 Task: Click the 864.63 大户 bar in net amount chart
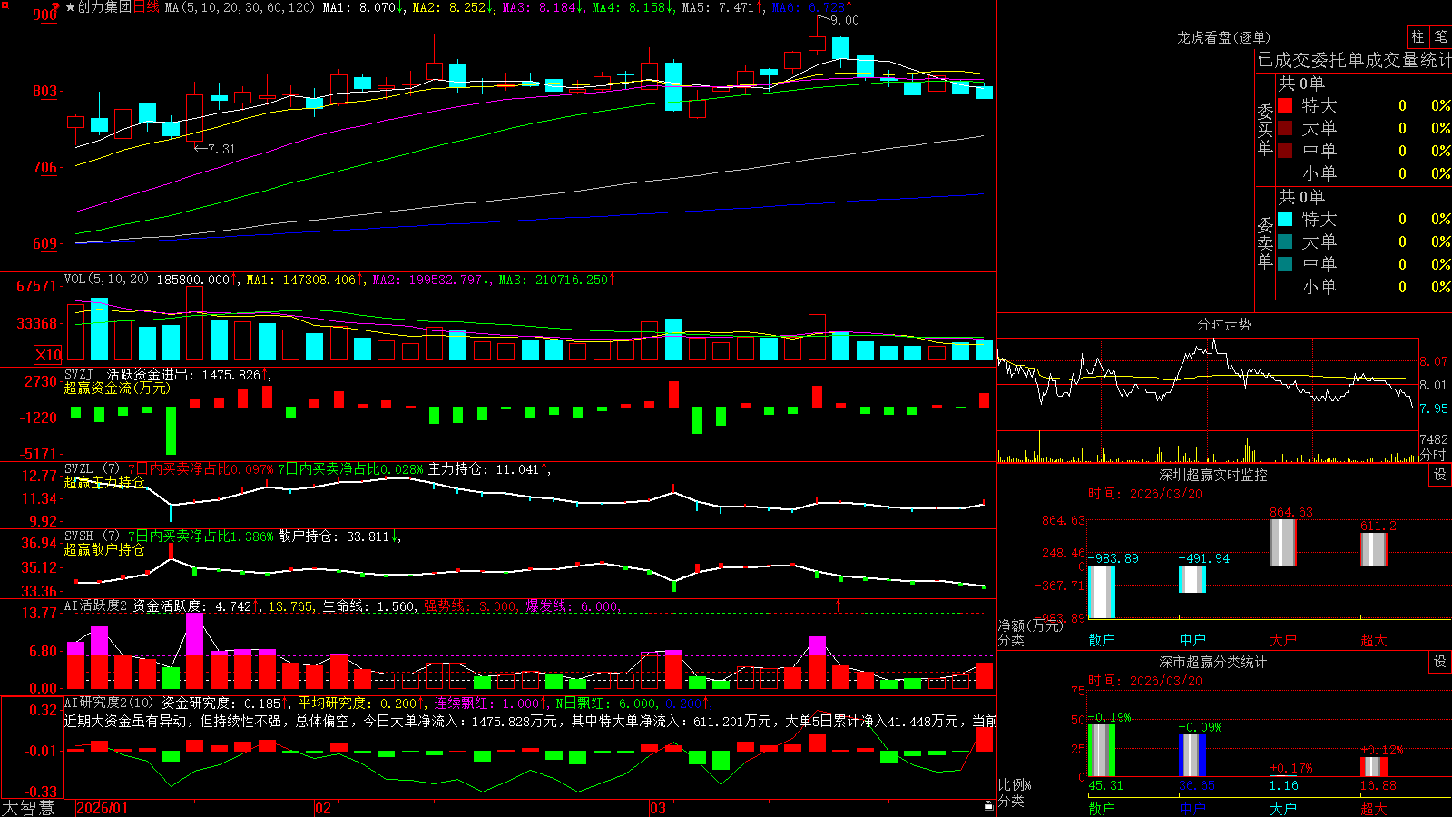pyautogui.click(x=1283, y=542)
